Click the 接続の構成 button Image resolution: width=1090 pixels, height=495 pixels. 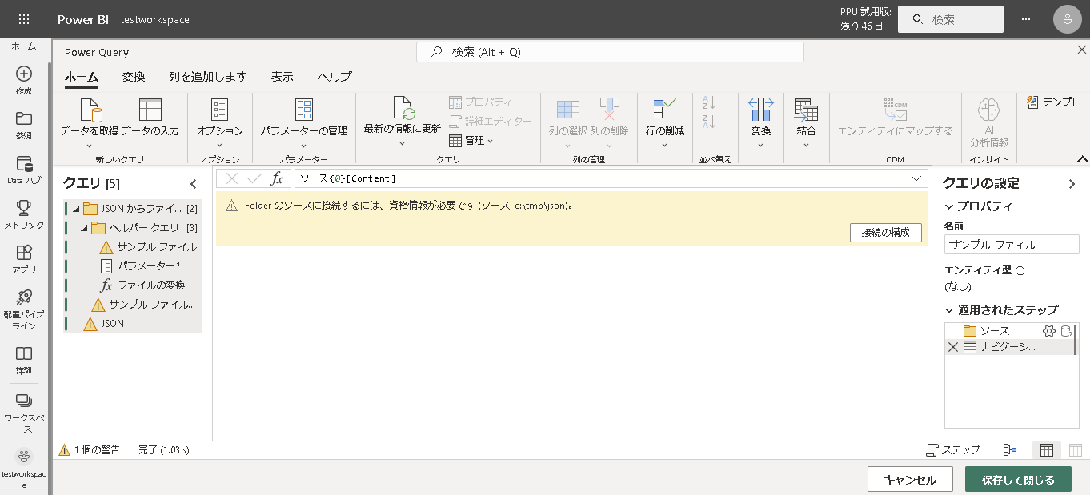(x=886, y=233)
